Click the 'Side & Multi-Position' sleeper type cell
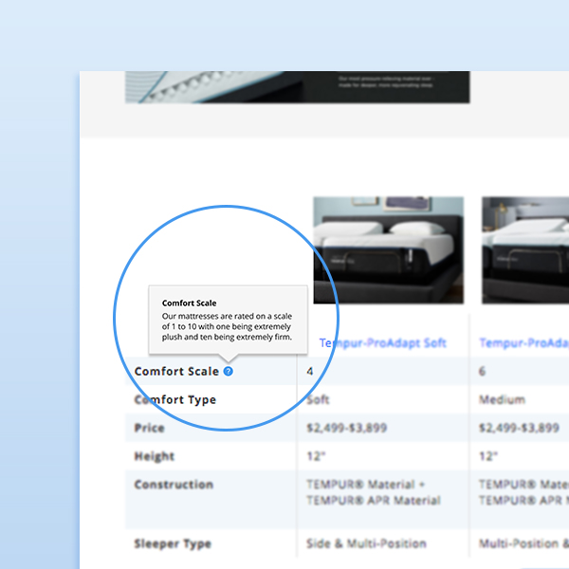The width and height of the screenshot is (569, 569). point(366,543)
